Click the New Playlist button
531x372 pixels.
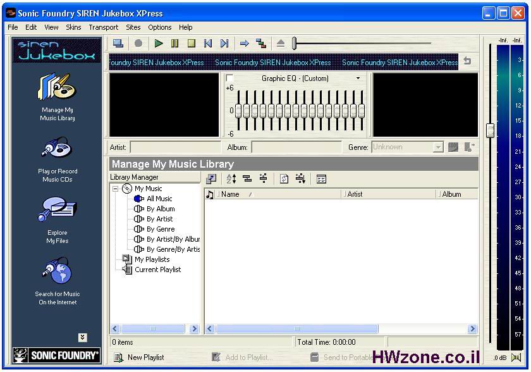click(x=139, y=357)
